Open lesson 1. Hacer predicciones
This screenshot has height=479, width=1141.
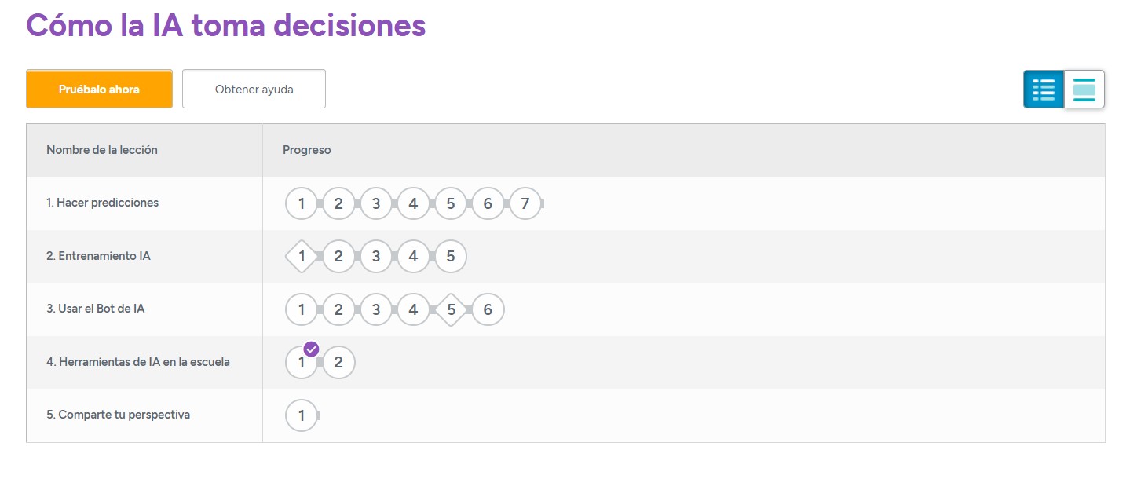pos(102,203)
